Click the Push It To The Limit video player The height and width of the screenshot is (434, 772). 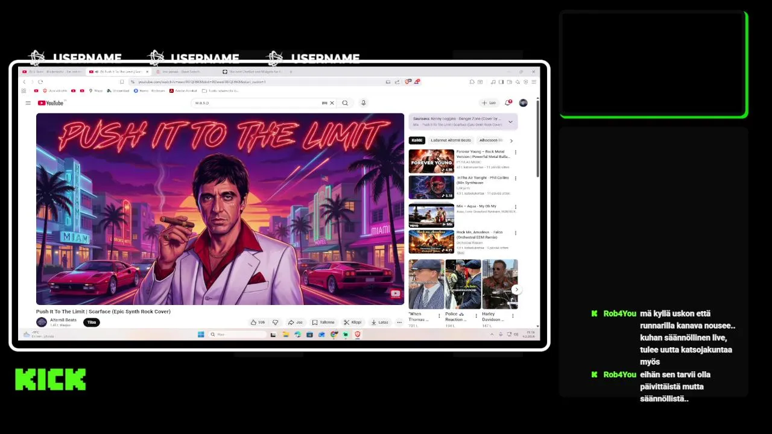[220, 209]
